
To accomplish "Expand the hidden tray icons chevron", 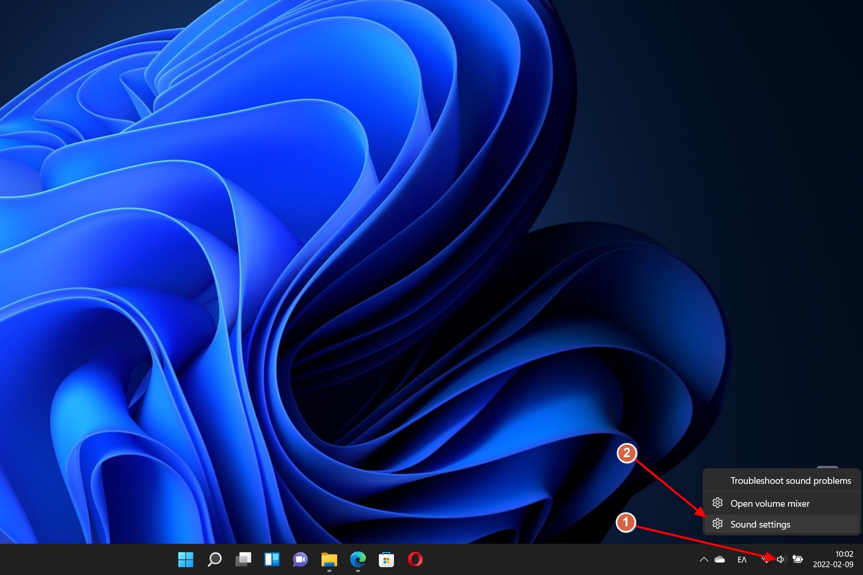I will click(704, 559).
